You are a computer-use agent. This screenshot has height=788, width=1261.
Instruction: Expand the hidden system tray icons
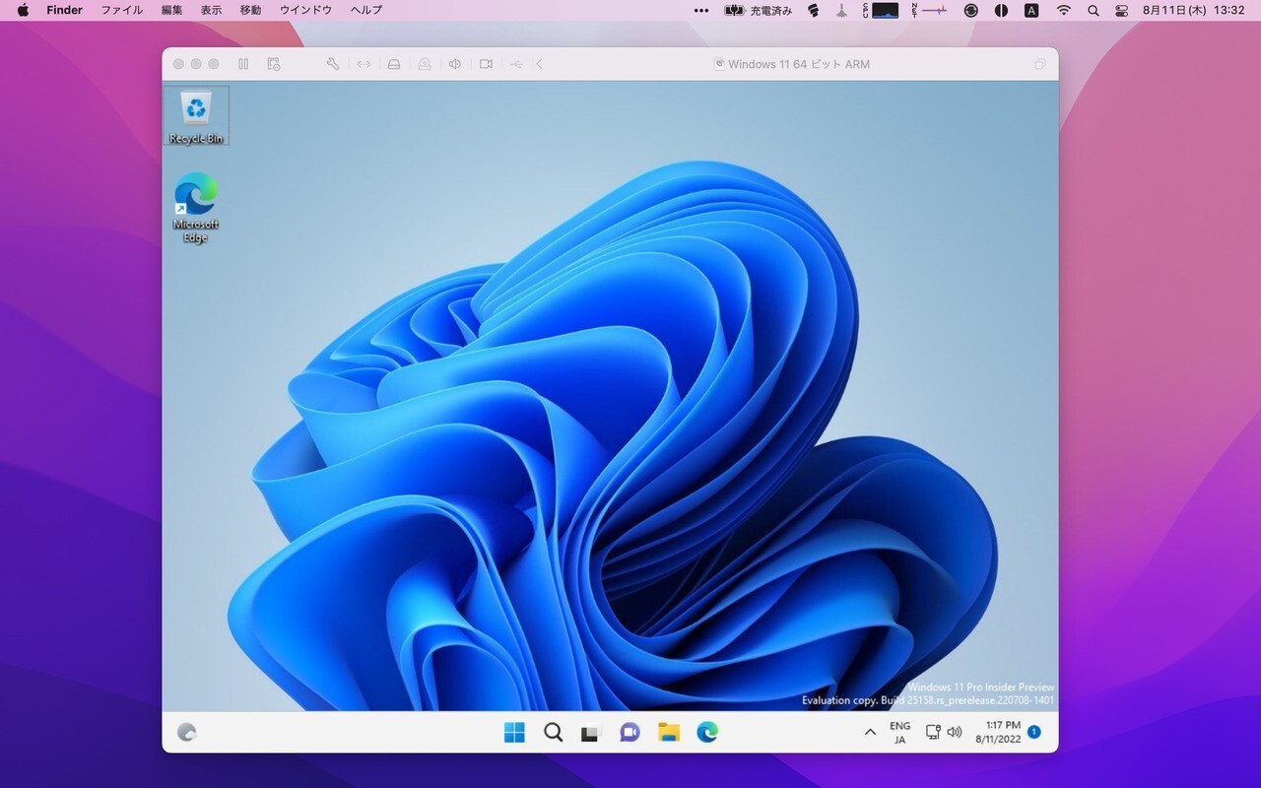pos(870,732)
